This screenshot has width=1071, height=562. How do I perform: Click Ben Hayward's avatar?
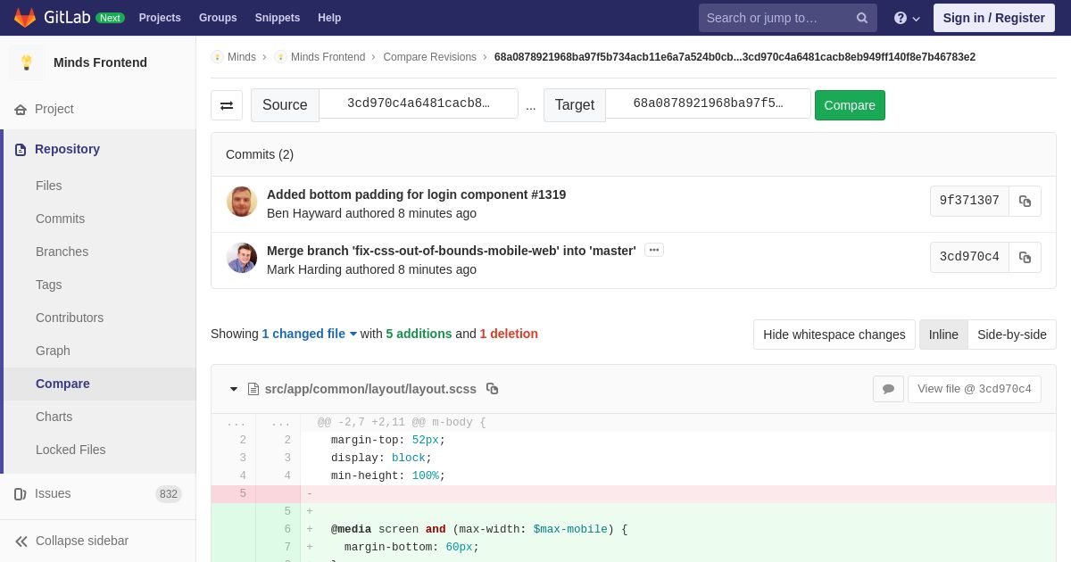[241, 202]
